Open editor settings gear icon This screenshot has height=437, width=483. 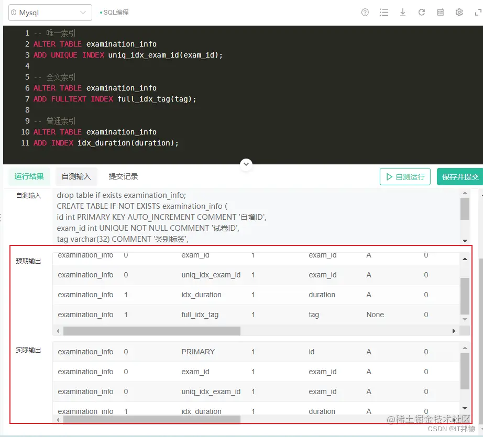tap(459, 13)
